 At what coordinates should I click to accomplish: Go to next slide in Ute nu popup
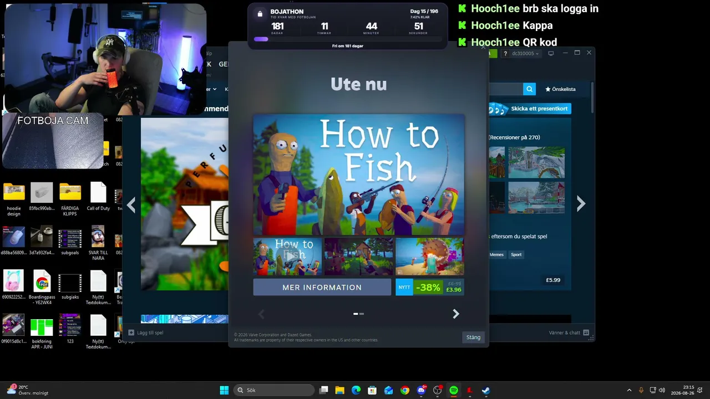pos(456,314)
